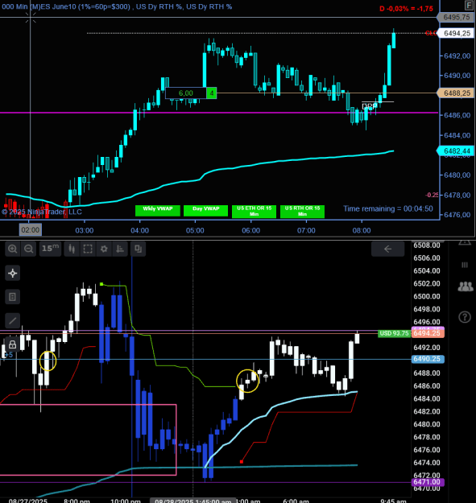Select the trend line drawing tool

pyautogui.click(x=13, y=320)
